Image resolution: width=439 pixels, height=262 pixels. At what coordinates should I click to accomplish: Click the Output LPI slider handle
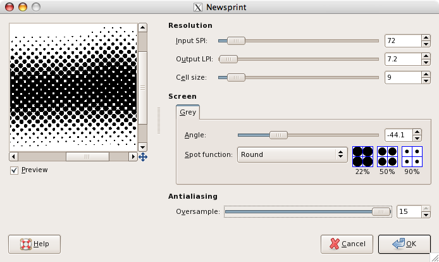click(228, 59)
